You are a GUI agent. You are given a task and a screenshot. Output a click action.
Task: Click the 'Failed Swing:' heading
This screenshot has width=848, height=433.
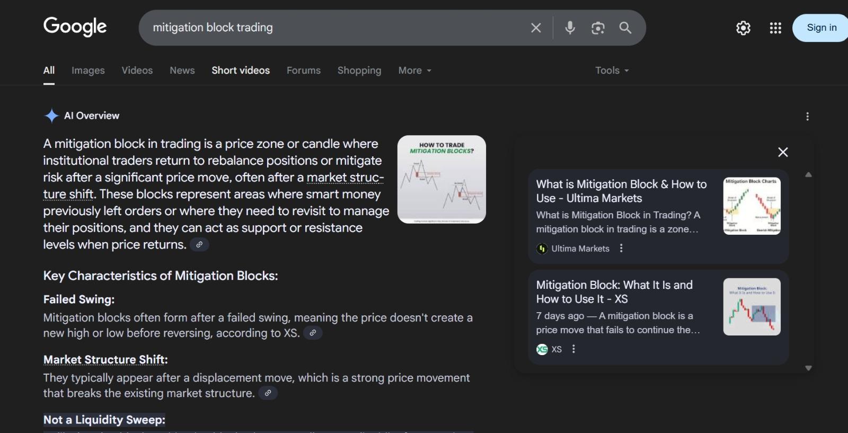pyautogui.click(x=79, y=299)
